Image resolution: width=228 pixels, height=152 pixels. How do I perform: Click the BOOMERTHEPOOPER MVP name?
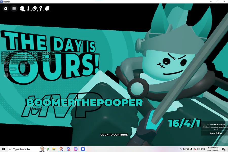[84, 103]
